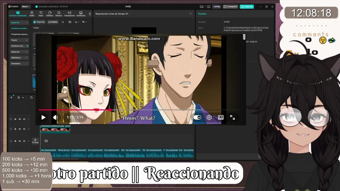Open first track more options
Image resolution: width=340 pixels, height=191 pixels.
click(29, 119)
